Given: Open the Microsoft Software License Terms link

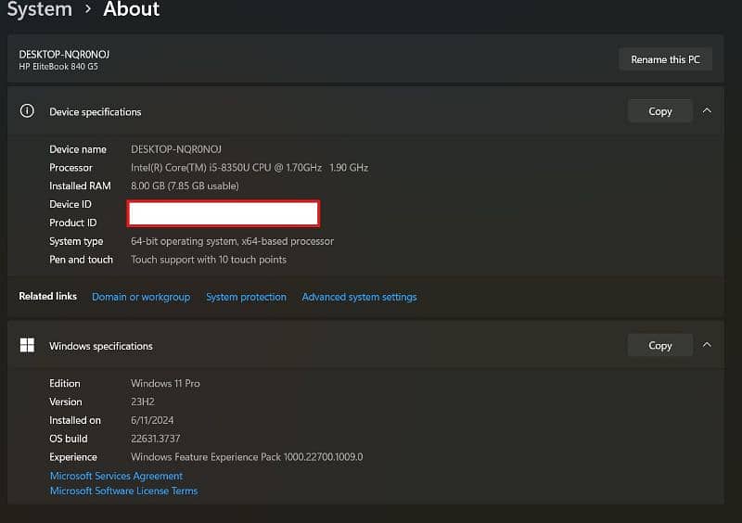Looking at the screenshot, I should coord(123,491).
